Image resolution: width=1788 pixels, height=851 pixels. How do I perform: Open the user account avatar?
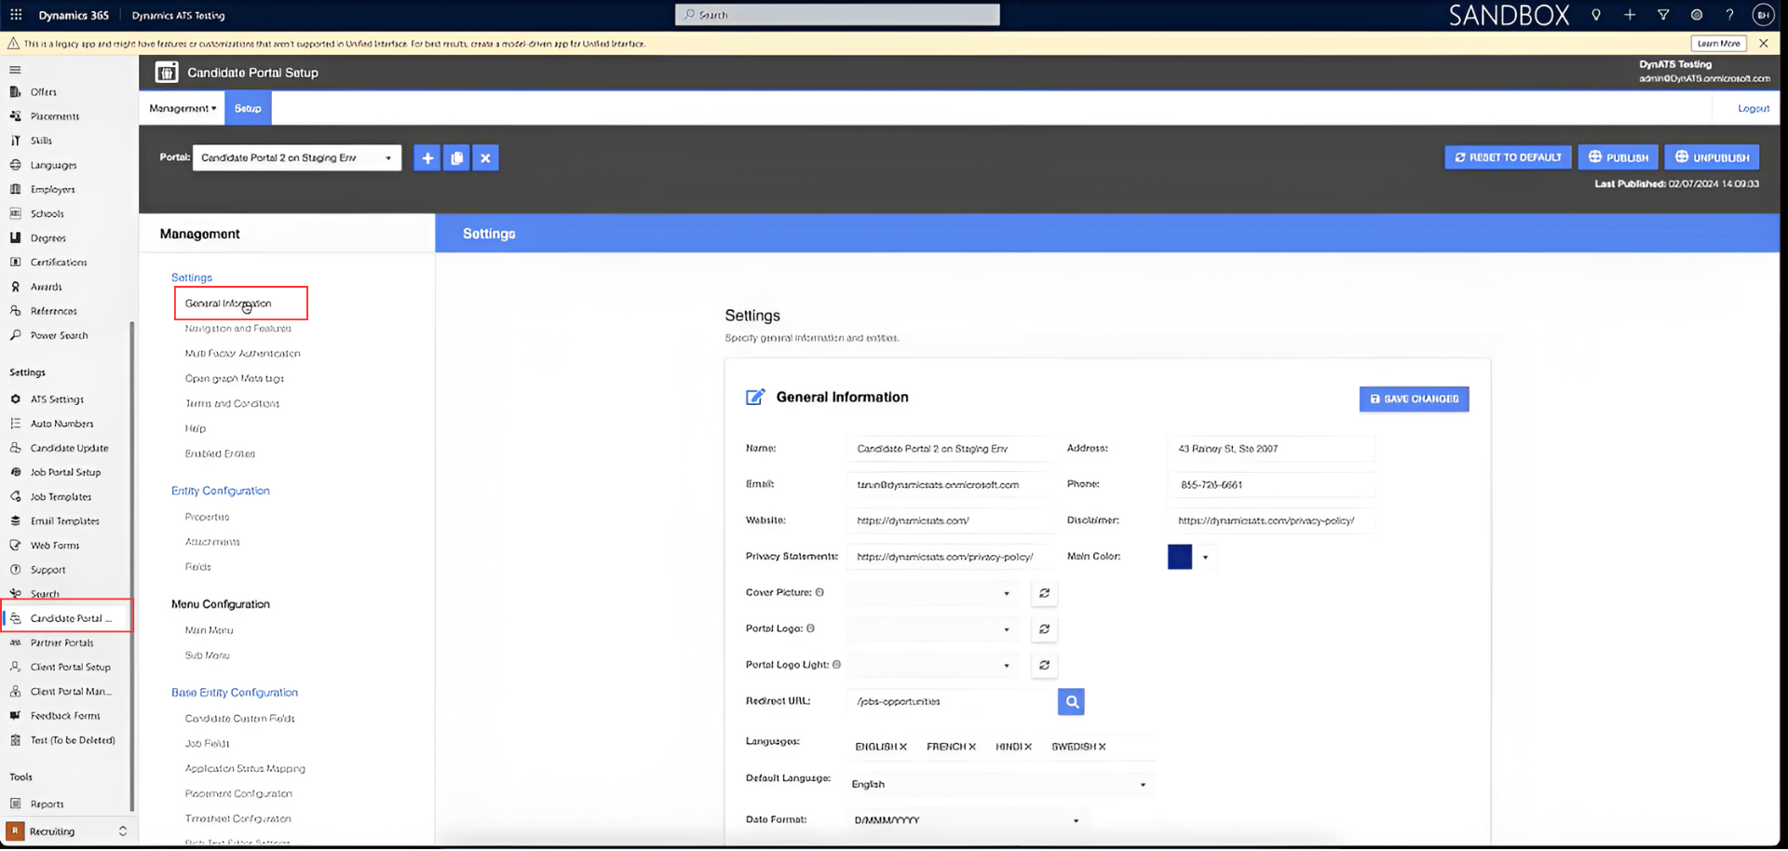[1763, 15]
